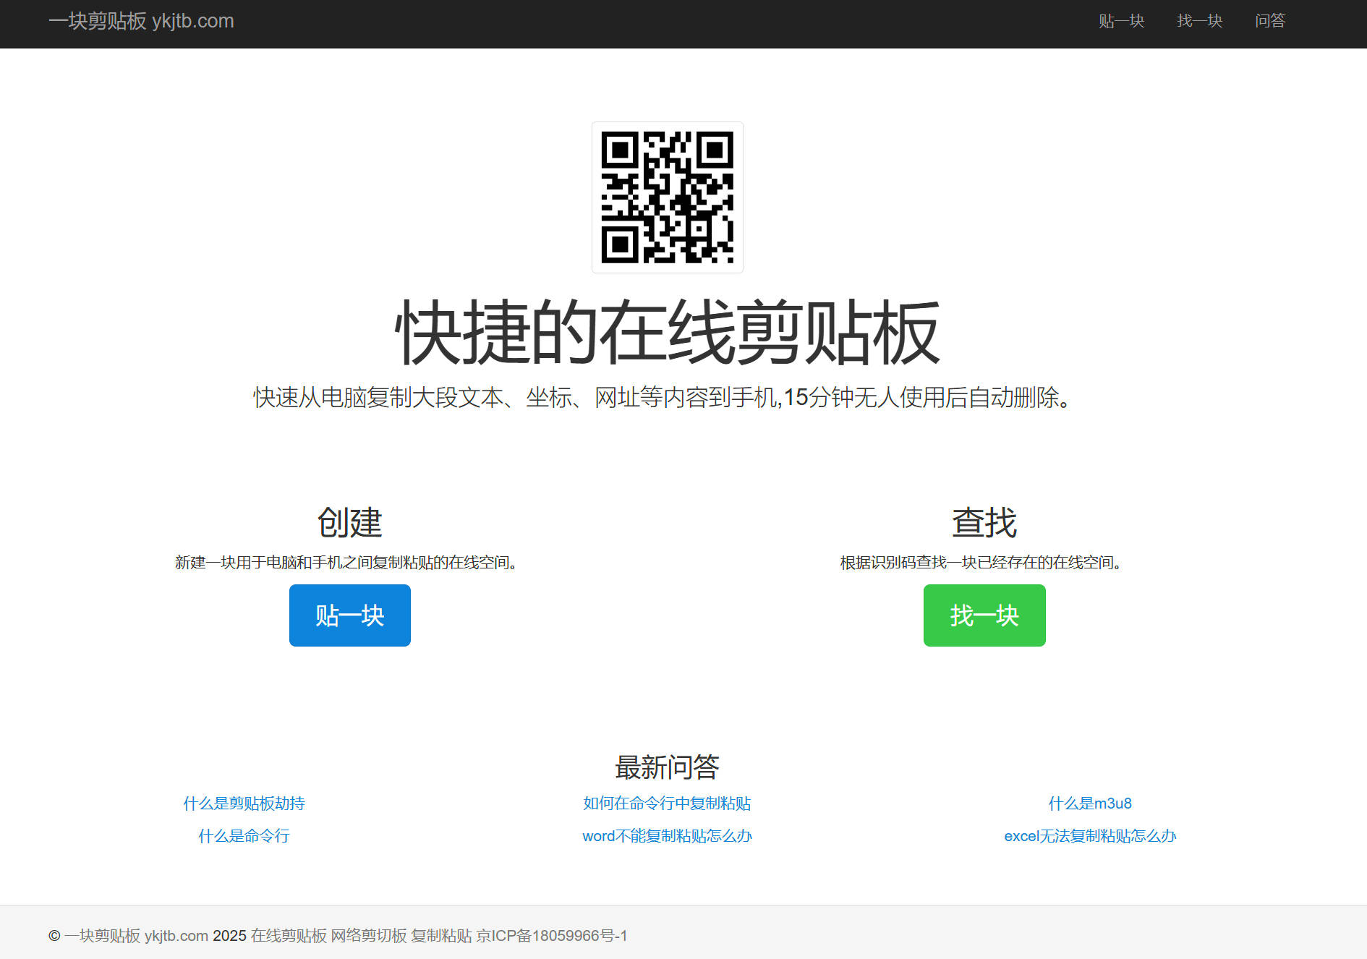Open the 如何在命令行中复制粘贴 link

[x=667, y=804]
